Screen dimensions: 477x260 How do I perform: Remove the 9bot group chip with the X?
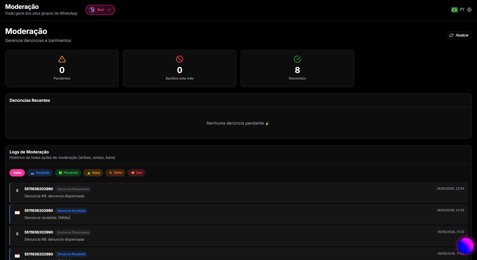[109, 10]
